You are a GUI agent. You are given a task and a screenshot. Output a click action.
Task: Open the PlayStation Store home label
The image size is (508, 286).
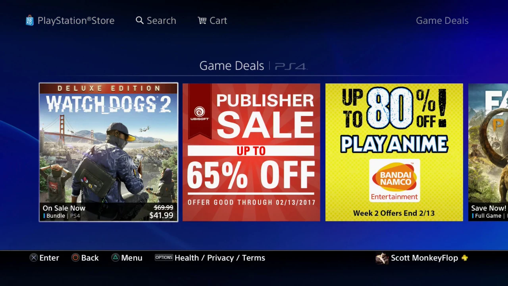pos(76,21)
